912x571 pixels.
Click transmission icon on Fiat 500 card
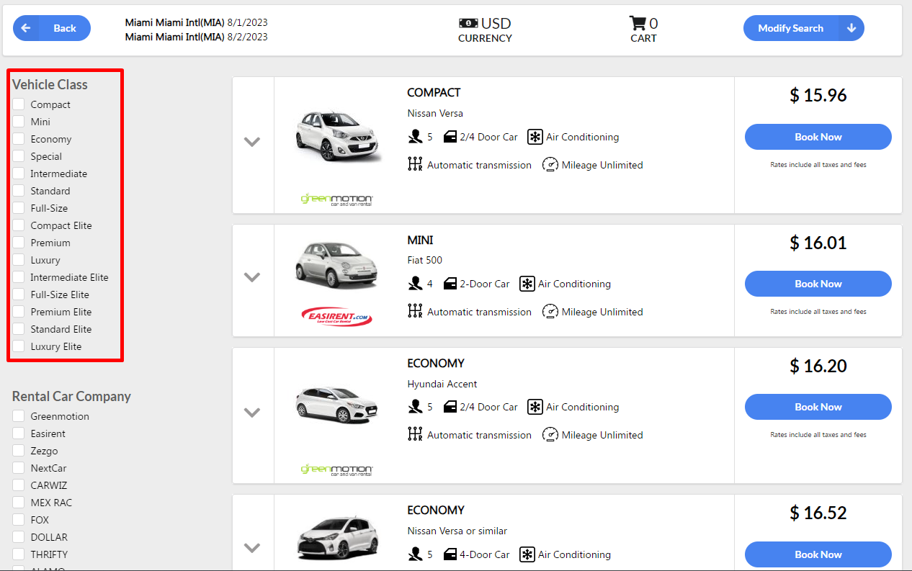click(415, 311)
